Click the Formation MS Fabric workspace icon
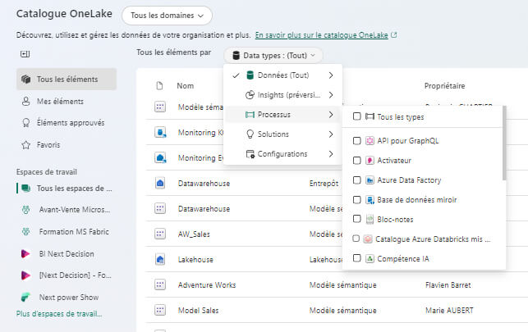This screenshot has width=528, height=332. 26,232
